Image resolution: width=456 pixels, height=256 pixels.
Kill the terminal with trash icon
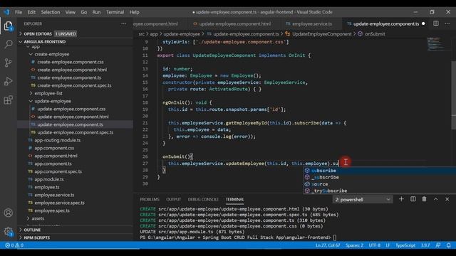(424, 199)
